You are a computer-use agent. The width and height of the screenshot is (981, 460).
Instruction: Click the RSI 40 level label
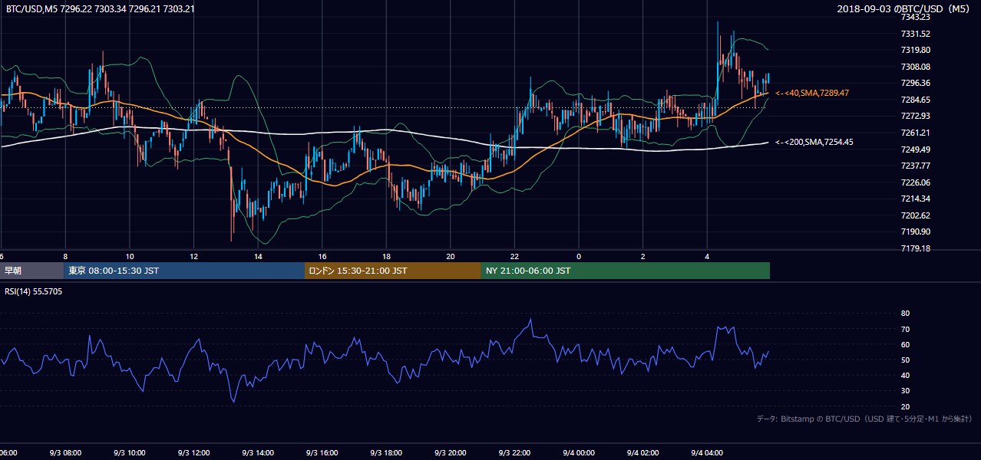[x=905, y=375]
